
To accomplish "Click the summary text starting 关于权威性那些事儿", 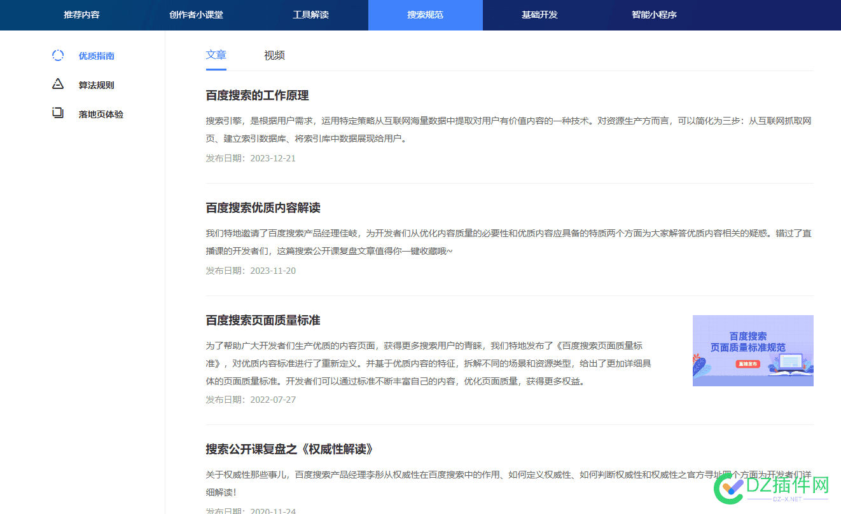I will [510, 483].
